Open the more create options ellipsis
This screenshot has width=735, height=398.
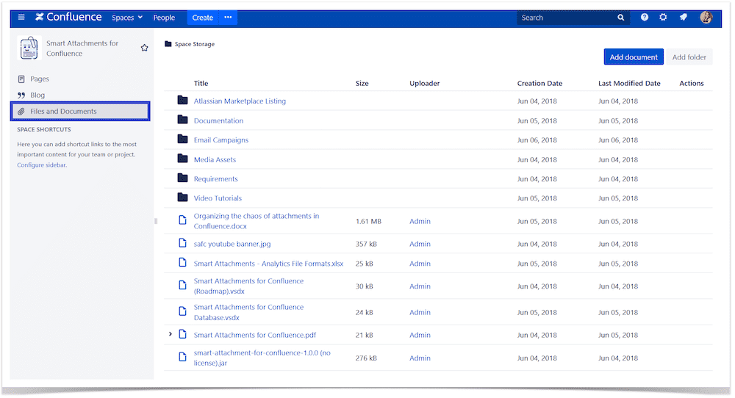[x=228, y=18]
